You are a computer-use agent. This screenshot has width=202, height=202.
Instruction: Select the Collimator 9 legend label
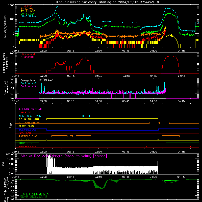click(x=28, y=86)
